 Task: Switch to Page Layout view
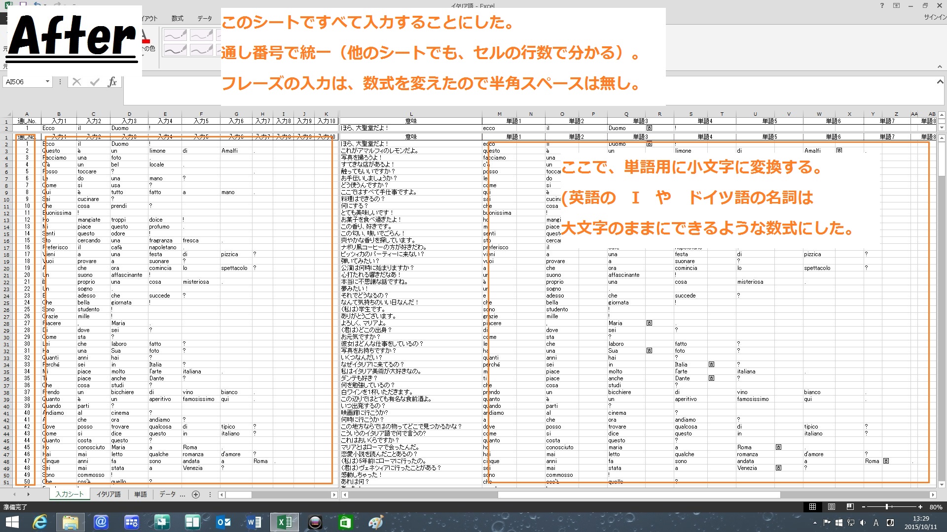(x=832, y=507)
